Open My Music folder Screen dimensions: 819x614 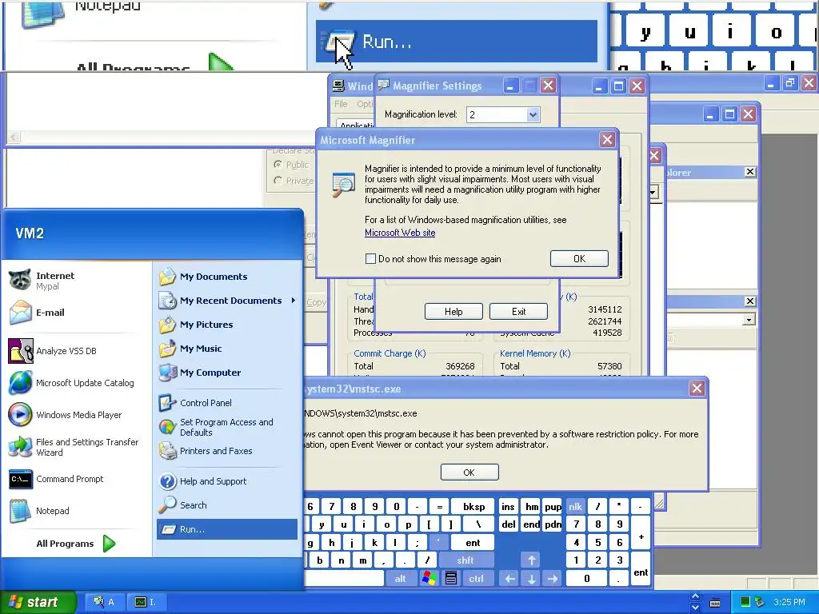pyautogui.click(x=227, y=349)
